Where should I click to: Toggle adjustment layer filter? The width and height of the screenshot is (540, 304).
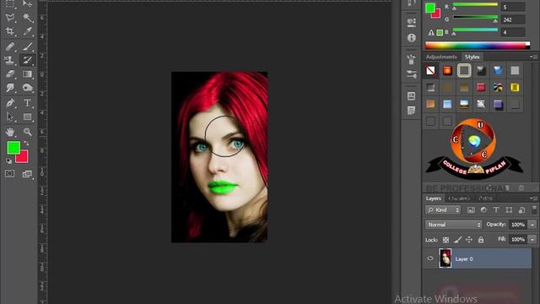483,210
